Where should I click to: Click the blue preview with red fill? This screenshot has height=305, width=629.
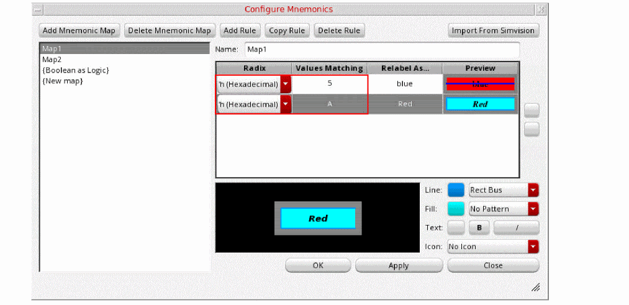click(x=480, y=84)
